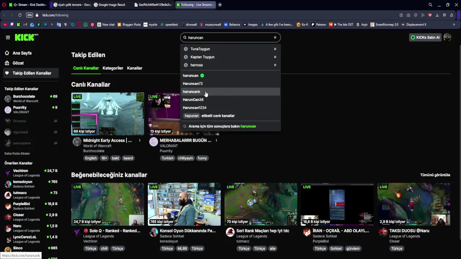Switch to 'Kategoriler' tab

(113, 68)
